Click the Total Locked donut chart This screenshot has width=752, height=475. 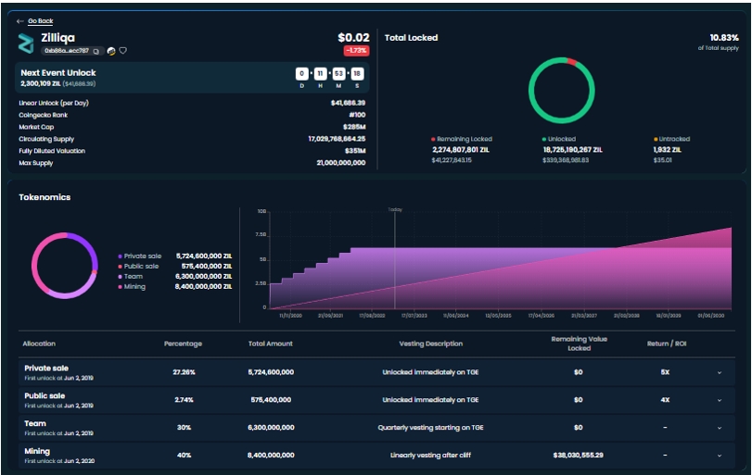tap(562, 91)
